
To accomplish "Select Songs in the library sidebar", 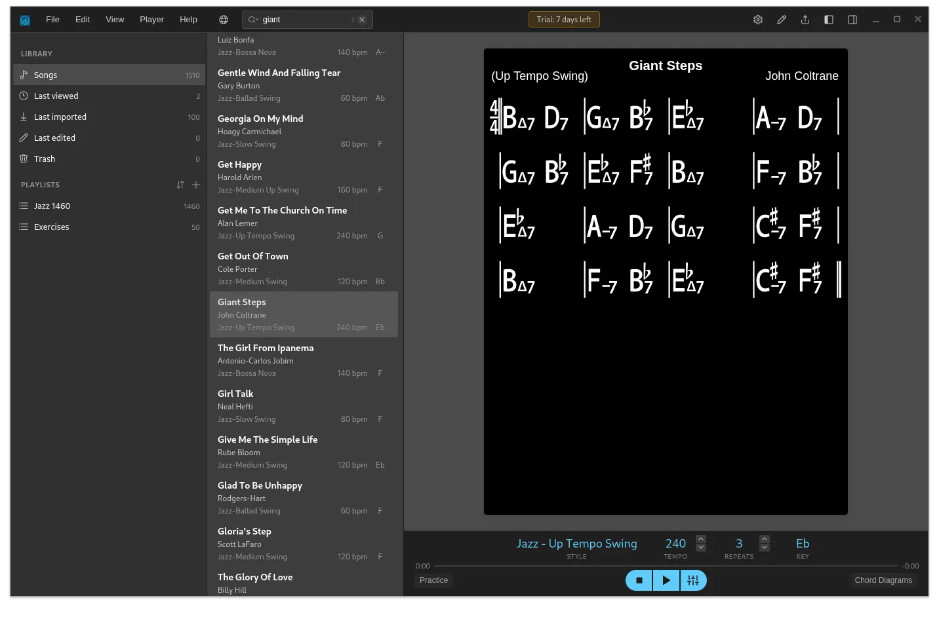I will click(109, 75).
